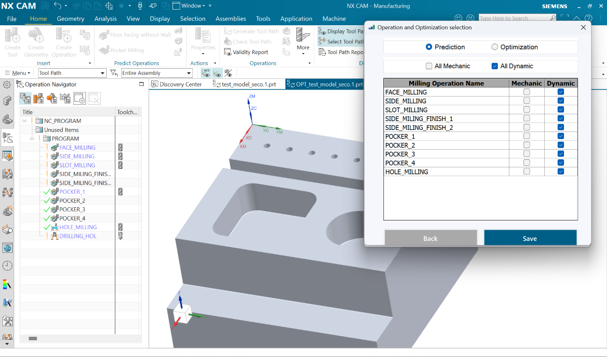Open the File menu
This screenshot has height=357, width=607.
point(12,19)
